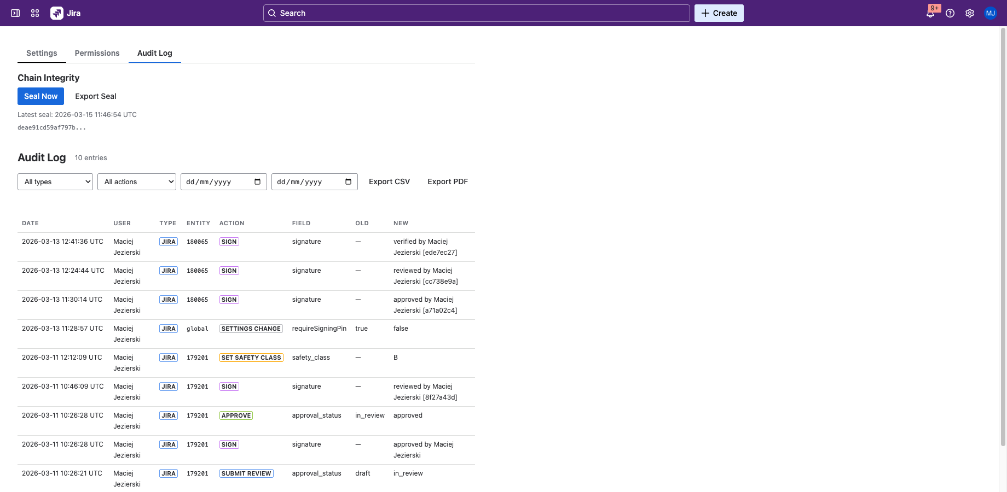The image size is (1007, 492).
Task: Click inside the Search field
Action: point(476,13)
